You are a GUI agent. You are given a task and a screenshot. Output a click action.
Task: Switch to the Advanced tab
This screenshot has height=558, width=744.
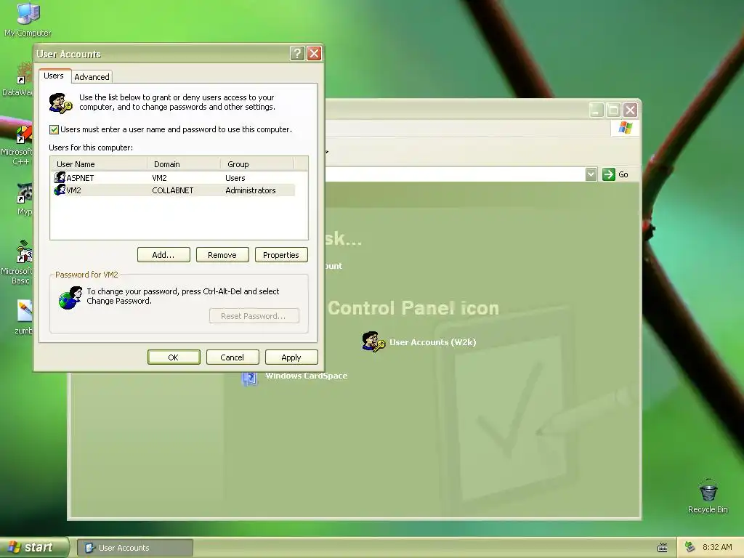click(92, 77)
